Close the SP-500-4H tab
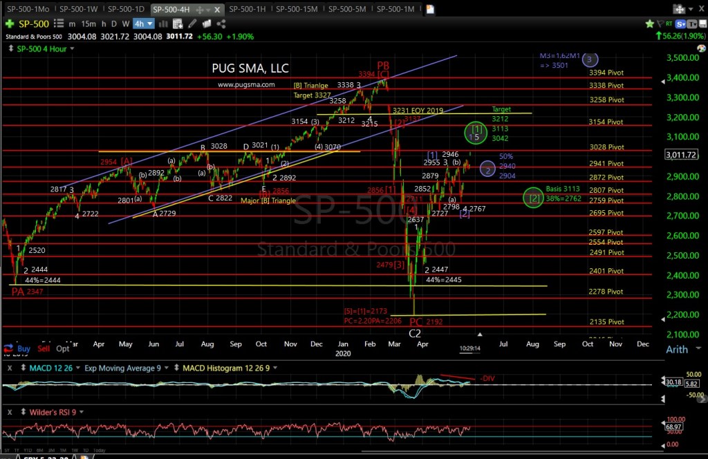Image resolution: width=708 pixels, height=459 pixels. click(217, 10)
